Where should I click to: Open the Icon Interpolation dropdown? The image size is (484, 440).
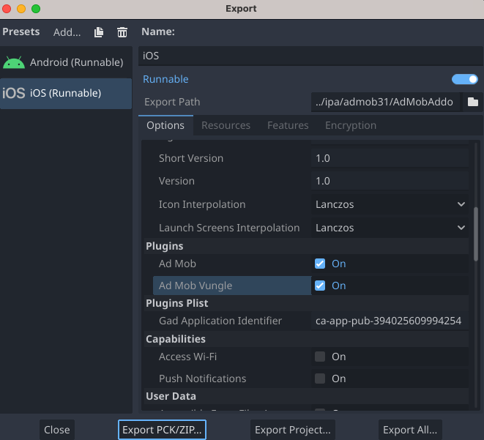point(390,204)
